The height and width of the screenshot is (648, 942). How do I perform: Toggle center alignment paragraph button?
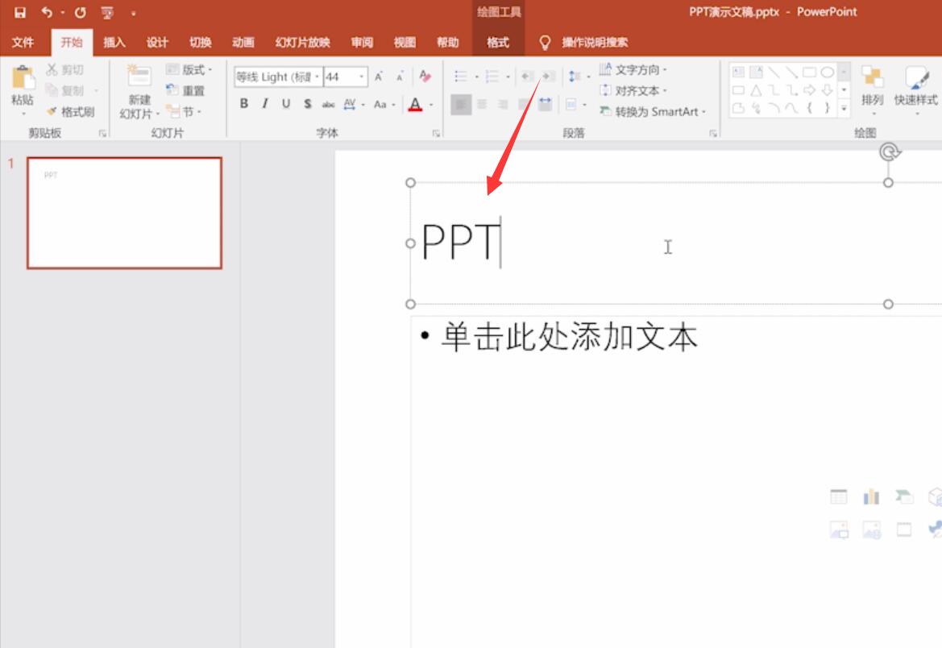point(482,105)
